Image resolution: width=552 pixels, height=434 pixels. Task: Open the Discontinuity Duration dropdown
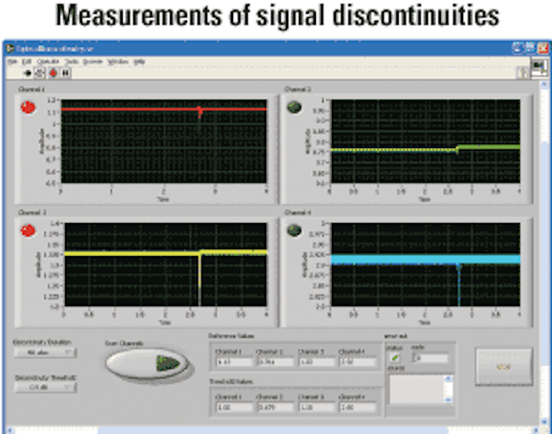tap(45, 353)
